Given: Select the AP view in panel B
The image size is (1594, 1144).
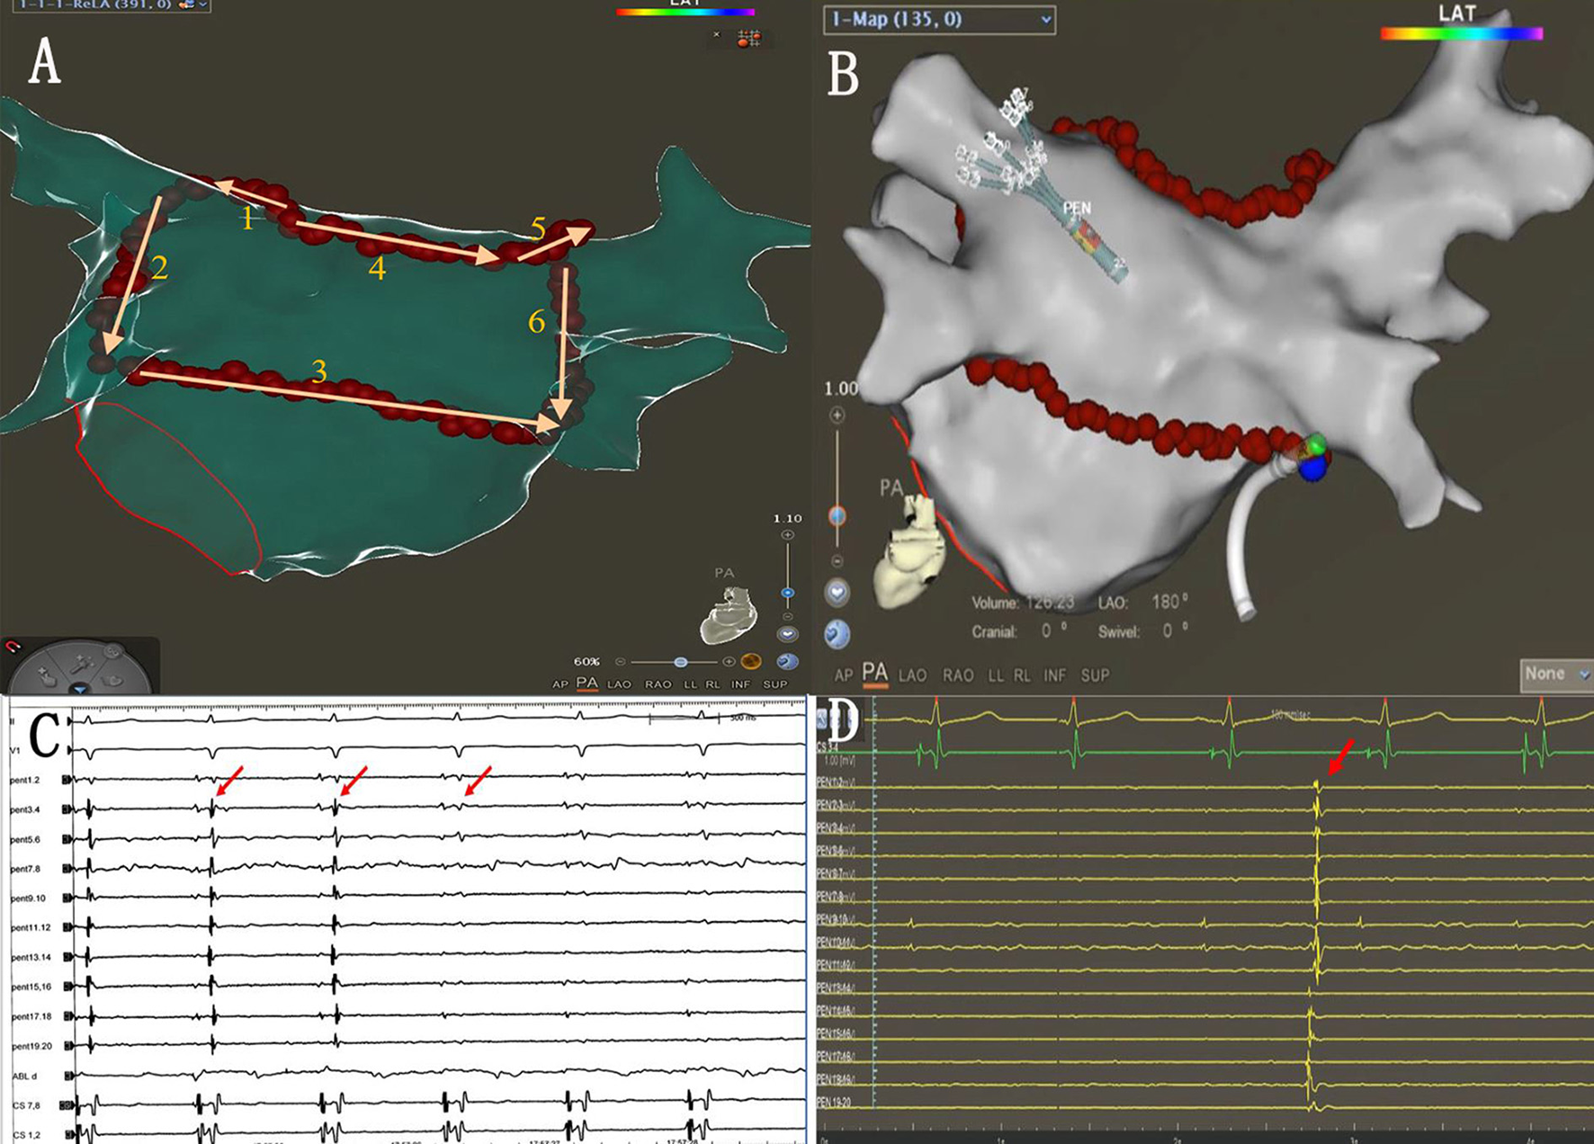Looking at the screenshot, I should coord(843,675).
